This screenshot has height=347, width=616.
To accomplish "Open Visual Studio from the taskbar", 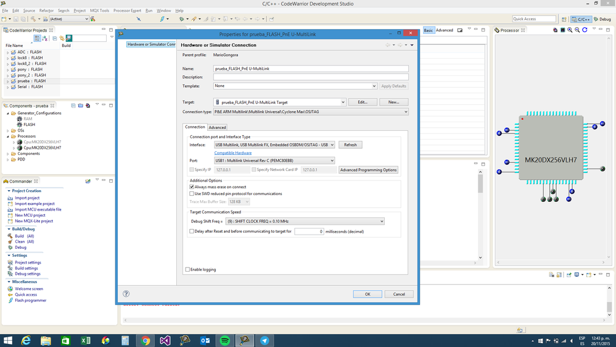I will pos(165,340).
